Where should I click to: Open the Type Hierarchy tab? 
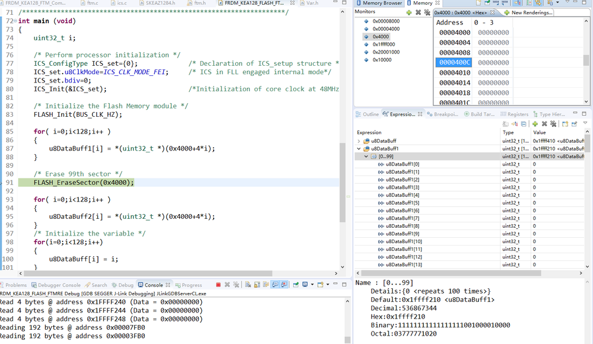549,114
